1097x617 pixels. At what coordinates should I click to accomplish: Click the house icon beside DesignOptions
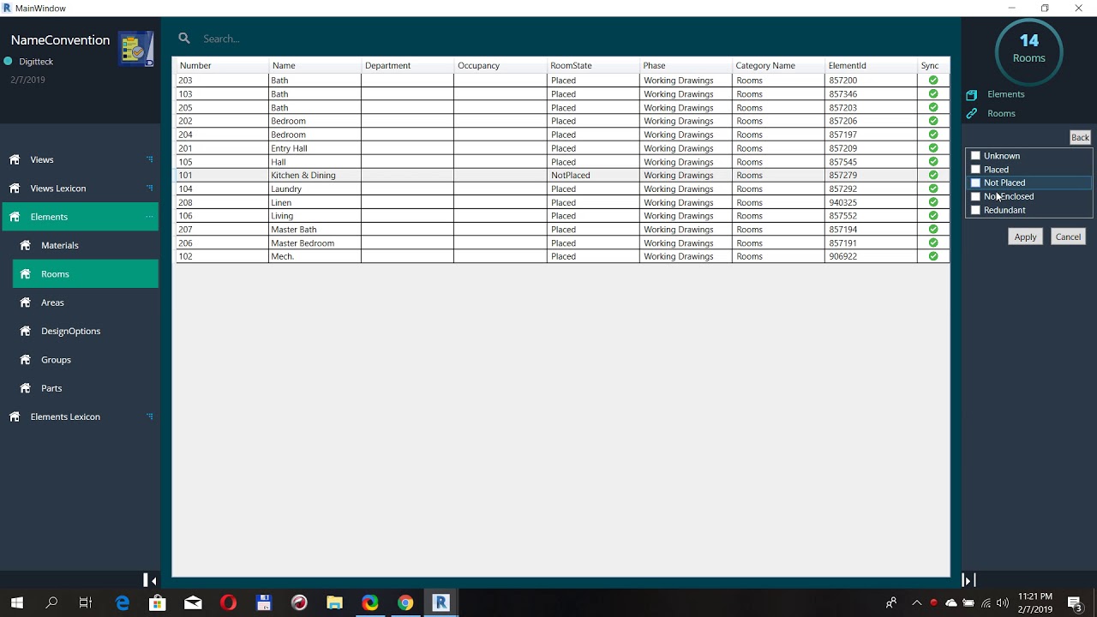(x=25, y=331)
